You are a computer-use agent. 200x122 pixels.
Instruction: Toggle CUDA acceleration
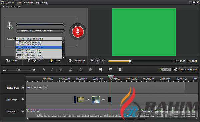pyautogui.click(x=165, y=69)
